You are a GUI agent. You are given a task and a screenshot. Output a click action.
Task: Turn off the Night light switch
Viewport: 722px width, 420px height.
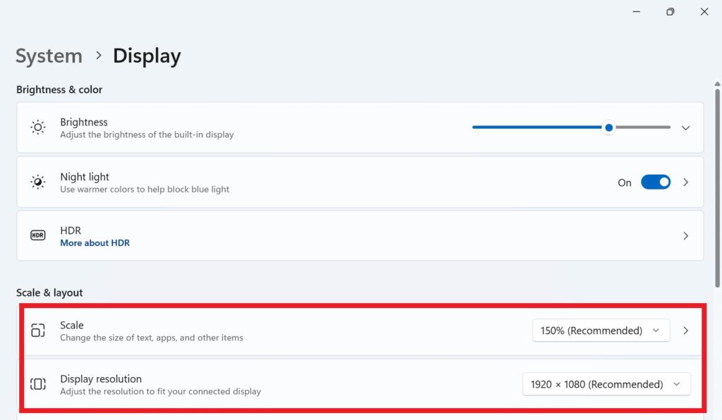click(655, 183)
